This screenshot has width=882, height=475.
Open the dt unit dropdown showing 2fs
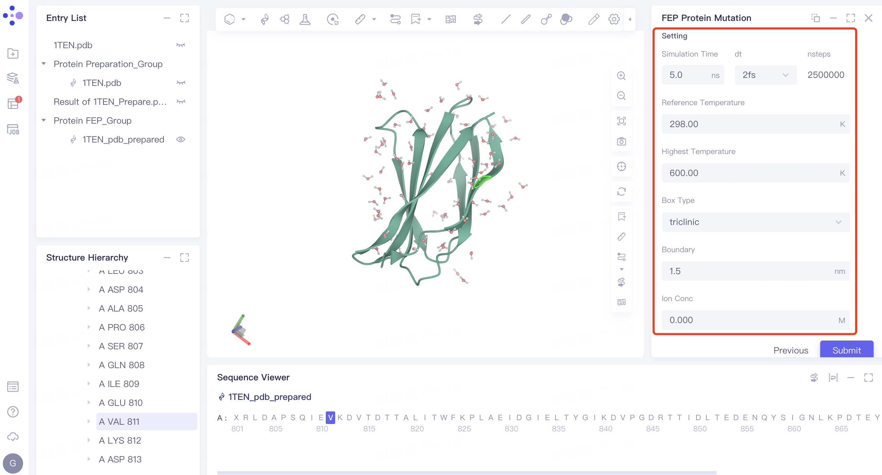point(765,75)
